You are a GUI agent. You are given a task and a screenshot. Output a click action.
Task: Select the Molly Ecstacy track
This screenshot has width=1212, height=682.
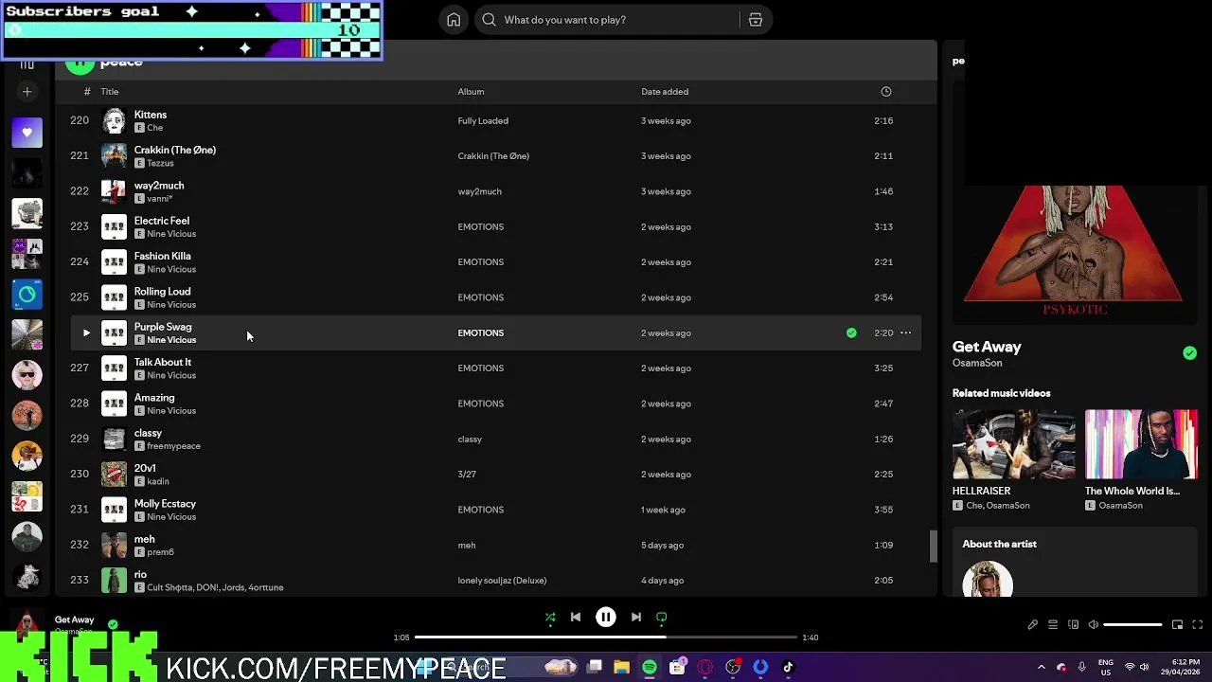(x=165, y=504)
